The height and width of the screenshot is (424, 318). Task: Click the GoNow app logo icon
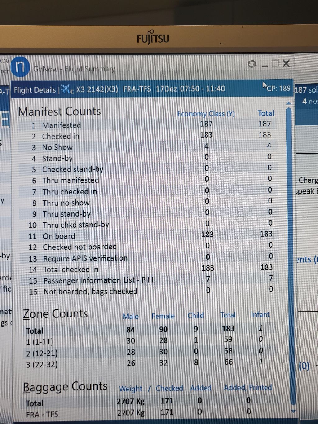(x=20, y=67)
